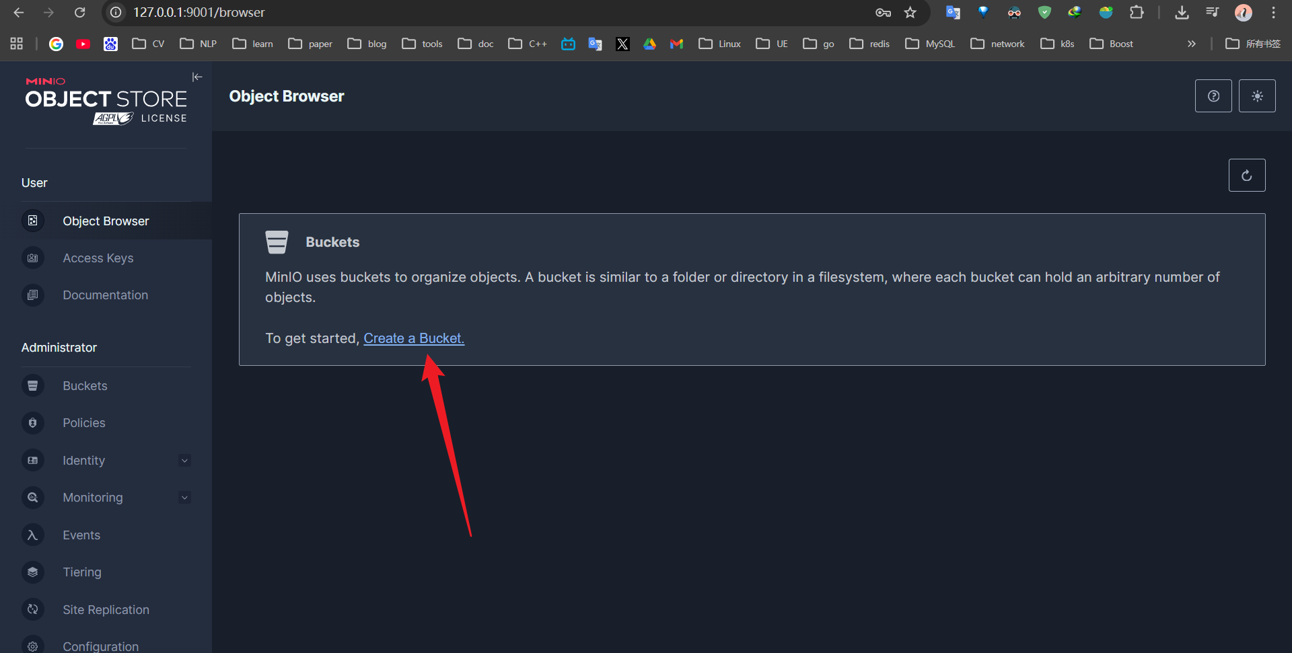Click the Access Keys sidebar icon
This screenshot has height=653, width=1292.
click(32, 258)
